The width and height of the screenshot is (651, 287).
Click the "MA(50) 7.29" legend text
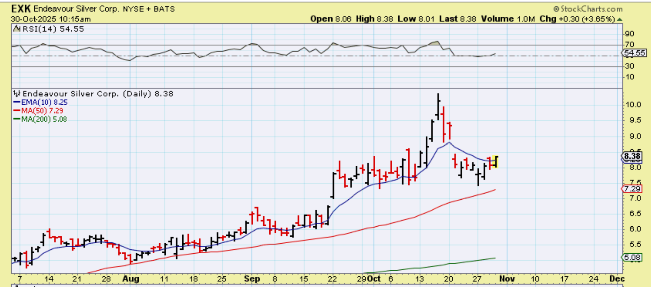42,111
